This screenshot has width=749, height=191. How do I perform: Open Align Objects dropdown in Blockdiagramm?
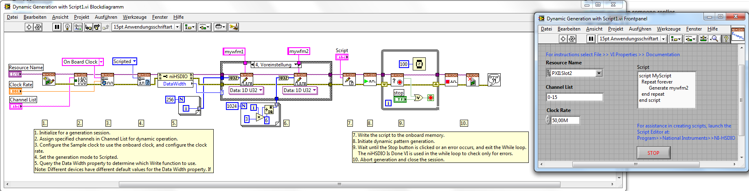(x=190, y=27)
